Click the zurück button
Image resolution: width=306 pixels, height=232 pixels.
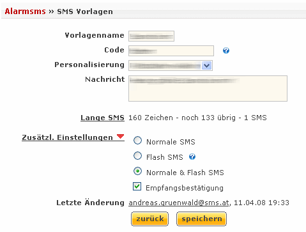point(149,219)
